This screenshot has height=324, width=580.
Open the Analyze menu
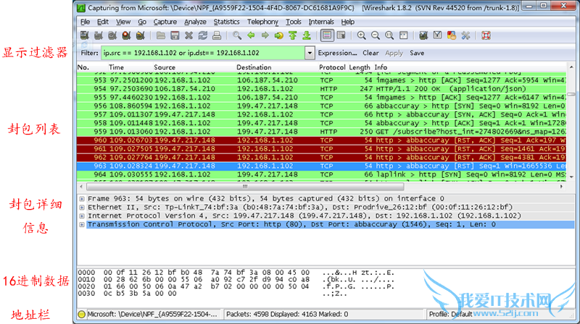(x=195, y=22)
